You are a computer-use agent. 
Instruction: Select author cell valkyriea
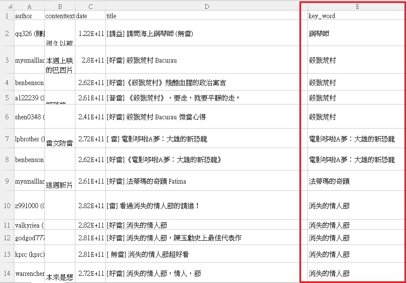[x=29, y=225]
